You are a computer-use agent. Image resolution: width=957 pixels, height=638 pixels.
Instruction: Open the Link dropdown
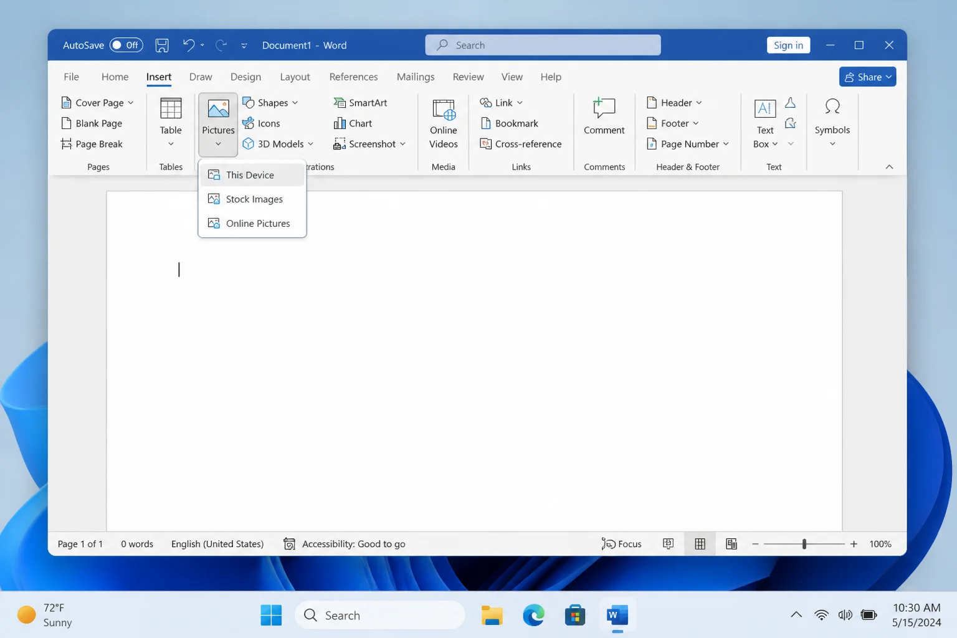point(502,103)
